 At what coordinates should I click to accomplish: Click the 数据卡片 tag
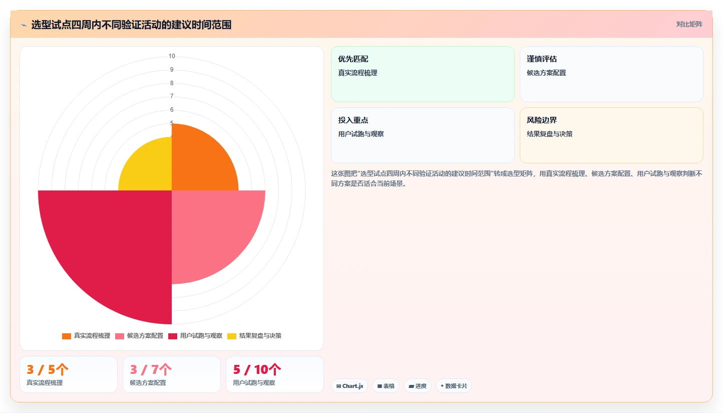454,386
